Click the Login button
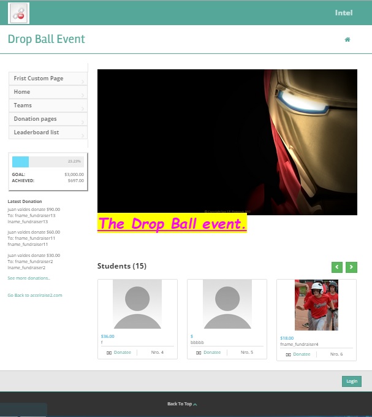 352,381
